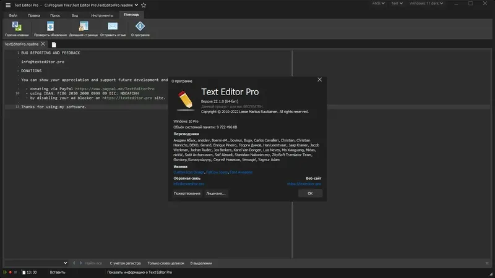This screenshot has height=278, width=495.
Task: Collapse the DONATIONS fold marker in the editor
Action: click(x=19, y=71)
